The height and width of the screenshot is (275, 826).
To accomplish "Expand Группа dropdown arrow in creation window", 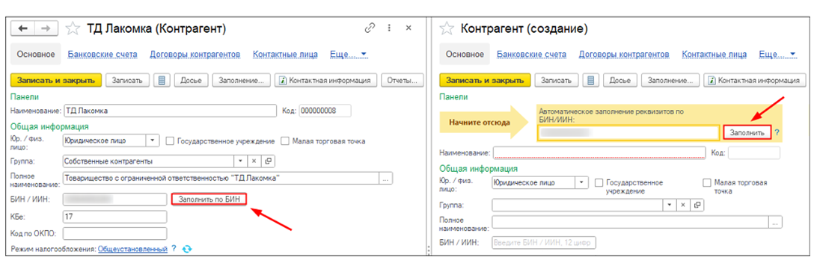I will (x=670, y=205).
